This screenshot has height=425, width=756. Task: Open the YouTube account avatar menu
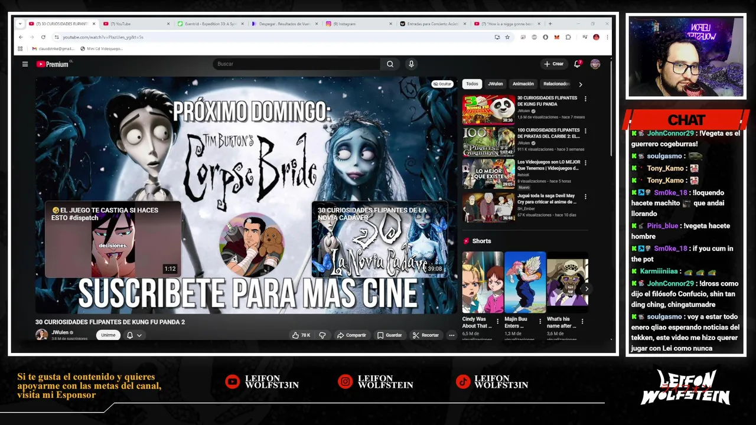pos(595,64)
